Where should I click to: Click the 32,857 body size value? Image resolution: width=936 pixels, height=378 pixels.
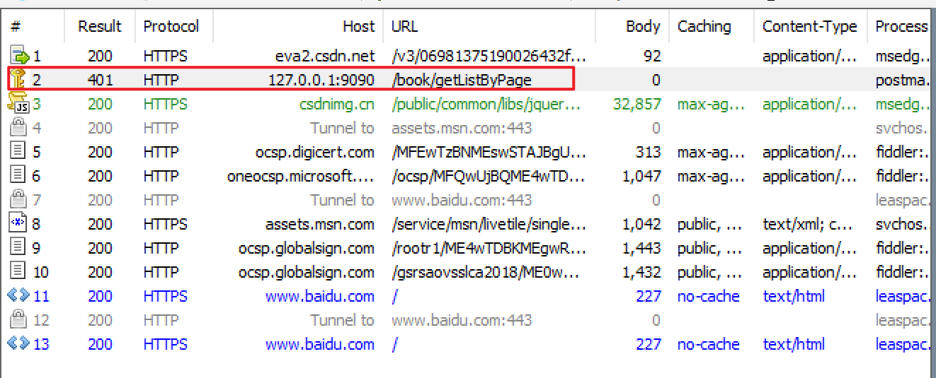(637, 104)
